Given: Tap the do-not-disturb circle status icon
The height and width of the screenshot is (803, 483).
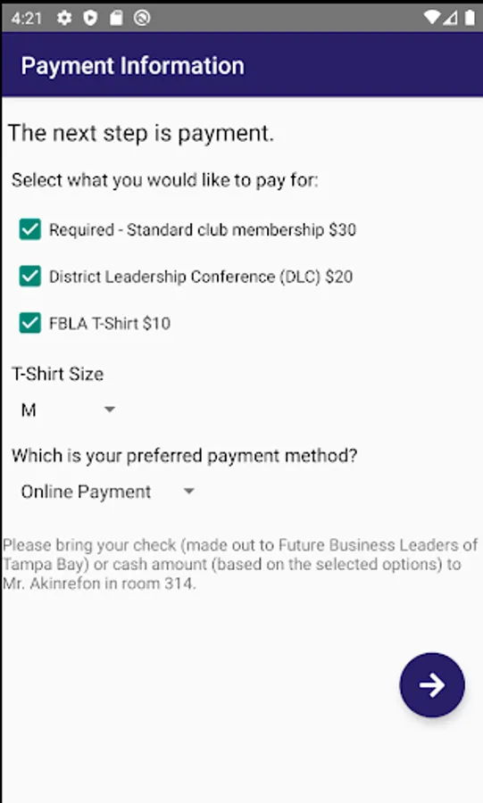Looking at the screenshot, I should (x=142, y=19).
